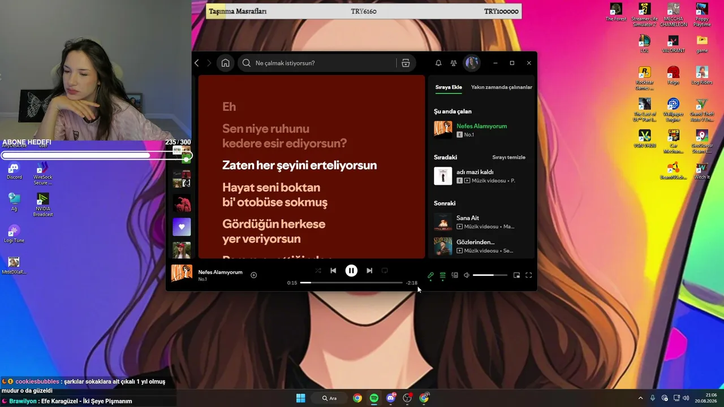Launch VALORANT from the desktop
Screen dimensions: 724x407
673,44
